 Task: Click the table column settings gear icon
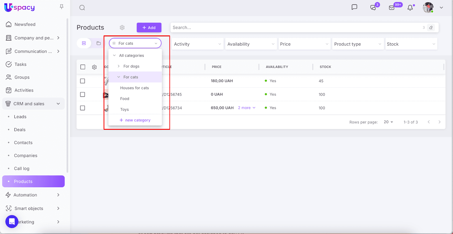(94, 67)
